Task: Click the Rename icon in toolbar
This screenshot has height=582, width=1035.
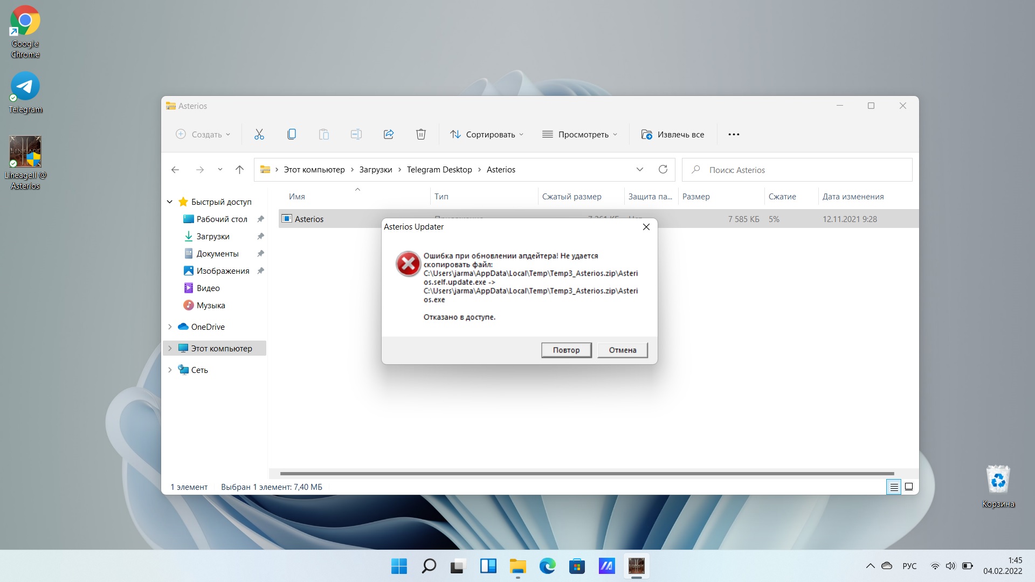Action: tap(356, 134)
